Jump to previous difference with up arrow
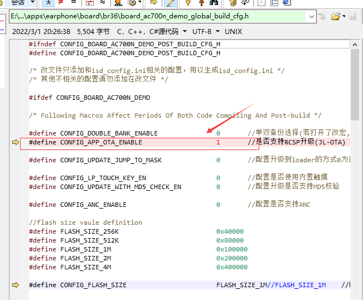The width and height of the screenshot is (363, 300). [x=201, y=3]
